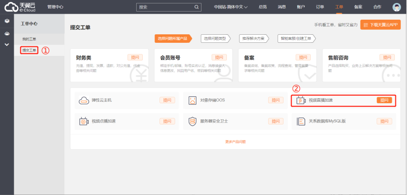Click the 对象存储OOS label
The image size is (407, 195).
[x=213, y=100]
